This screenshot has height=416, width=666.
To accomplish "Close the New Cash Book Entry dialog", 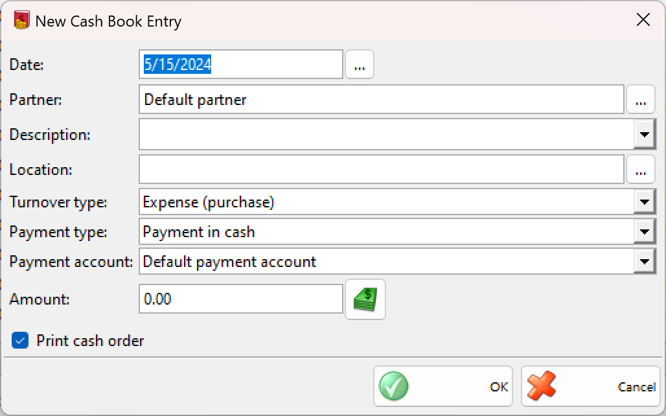I will 643,20.
